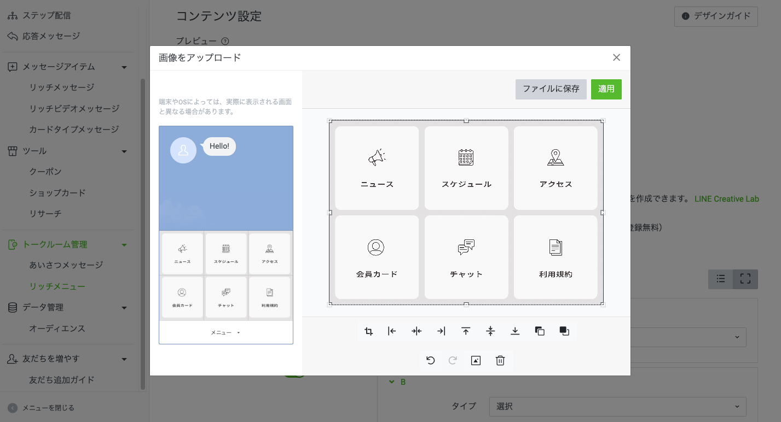The width and height of the screenshot is (781, 422).
Task: Open the デザインガイド button
Action: point(716,16)
